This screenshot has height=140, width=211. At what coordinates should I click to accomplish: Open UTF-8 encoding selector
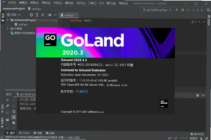183,138
